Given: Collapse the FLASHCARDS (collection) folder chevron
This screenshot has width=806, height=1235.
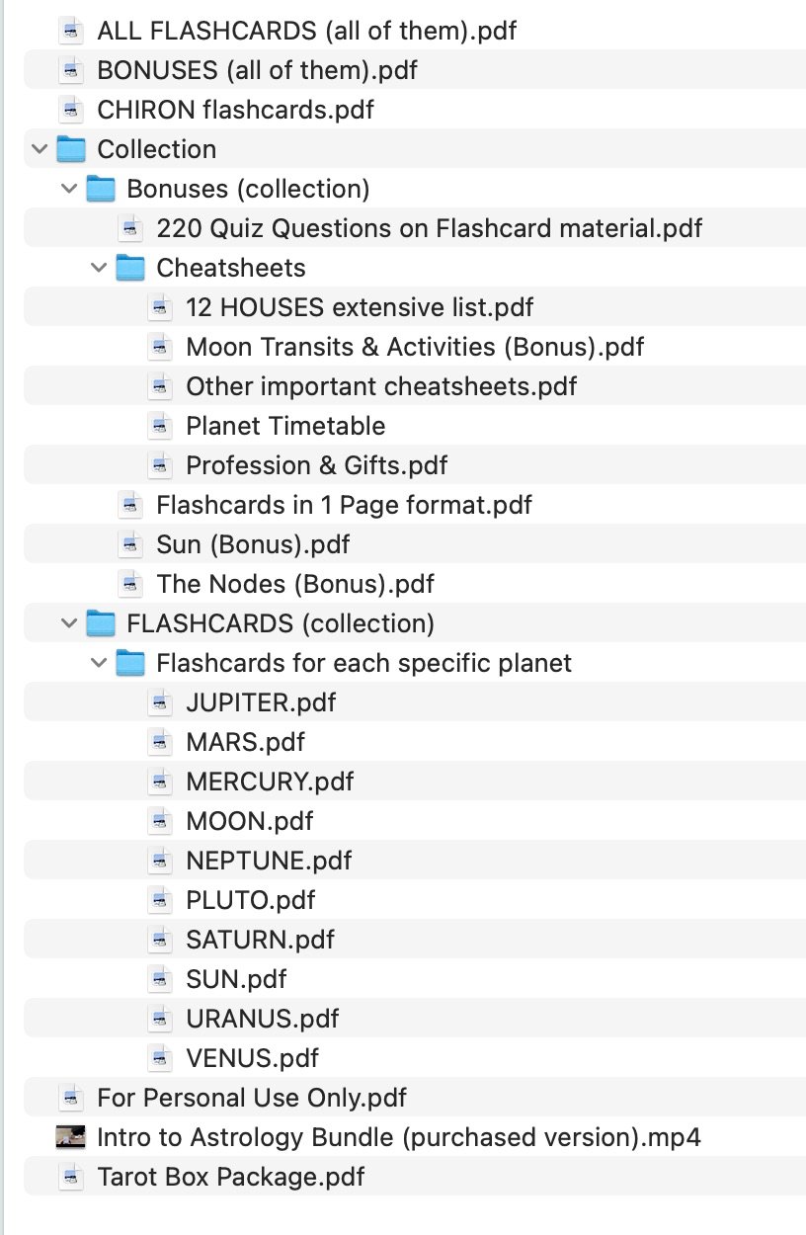Looking at the screenshot, I should (68, 623).
